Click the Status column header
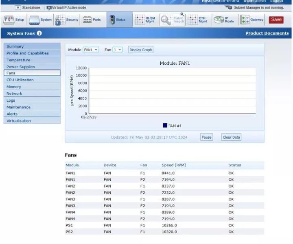This screenshot has height=244, width=293. (x=235, y=165)
